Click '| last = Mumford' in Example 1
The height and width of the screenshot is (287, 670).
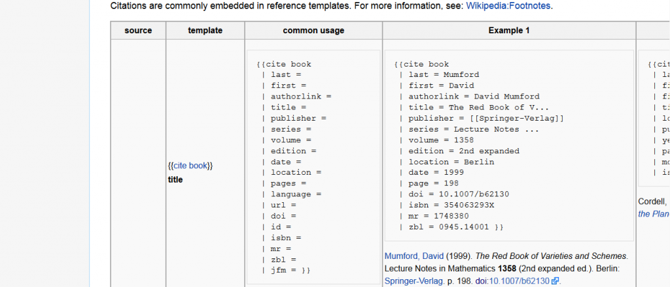439,75
